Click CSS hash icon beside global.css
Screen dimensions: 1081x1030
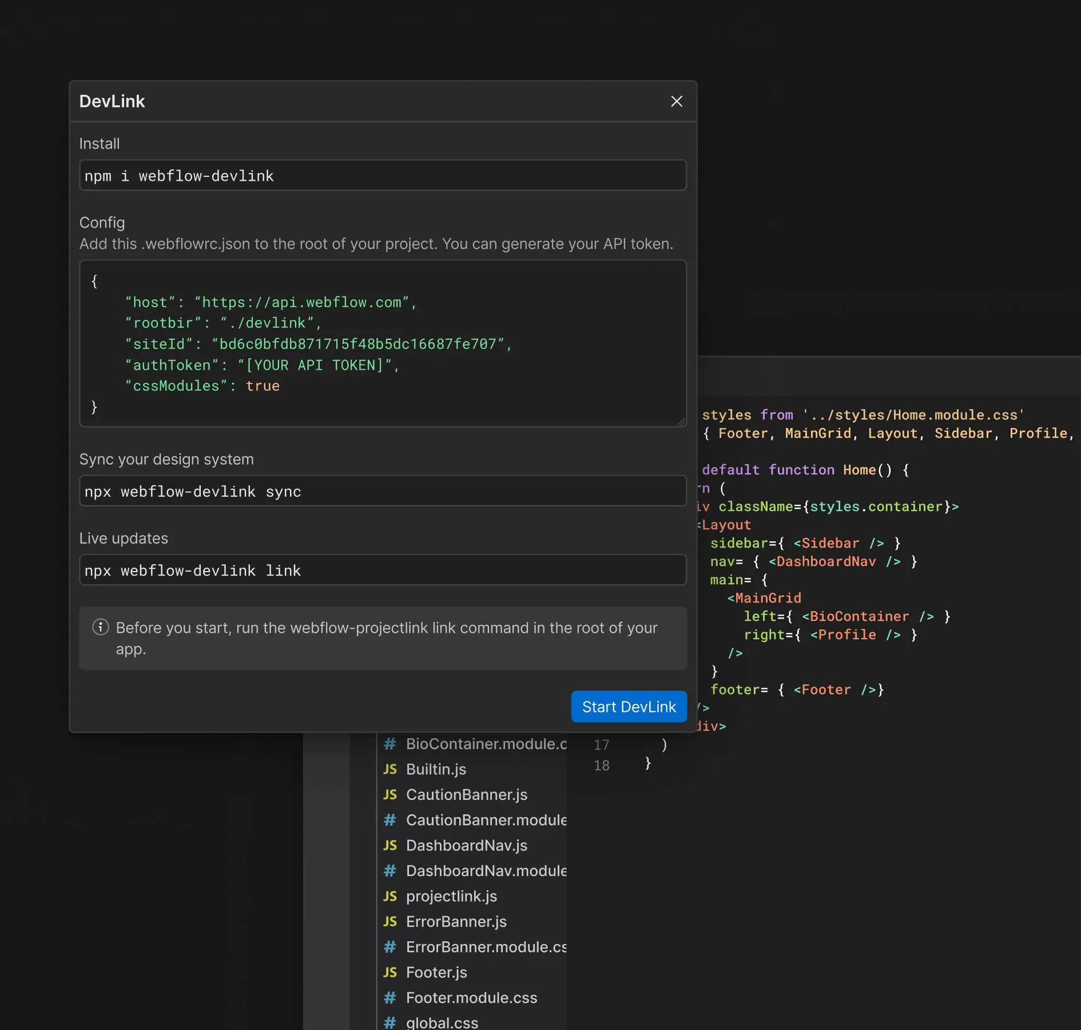(x=390, y=1023)
